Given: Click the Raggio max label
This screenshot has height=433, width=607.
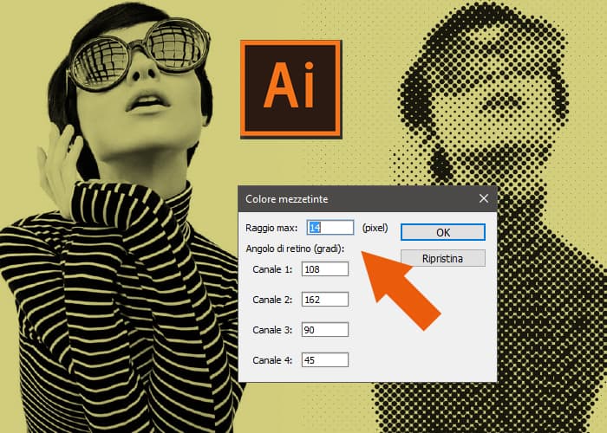Looking at the screenshot, I should point(271,228).
